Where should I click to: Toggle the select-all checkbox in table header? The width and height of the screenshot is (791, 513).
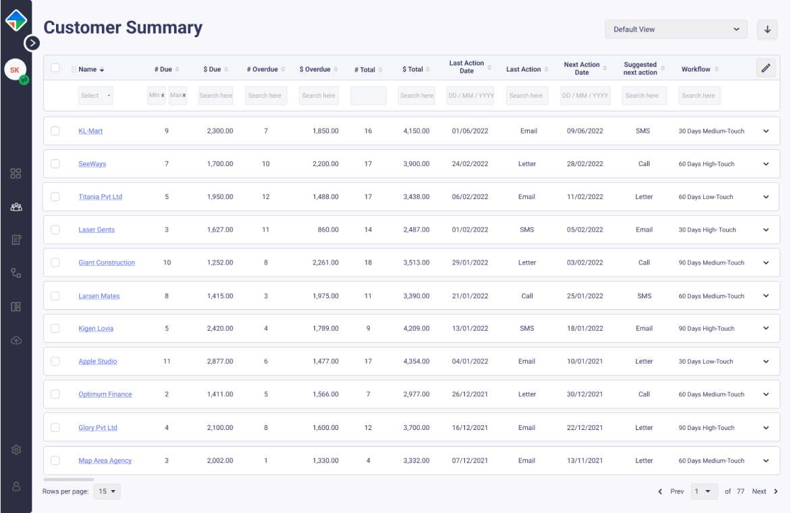point(55,68)
